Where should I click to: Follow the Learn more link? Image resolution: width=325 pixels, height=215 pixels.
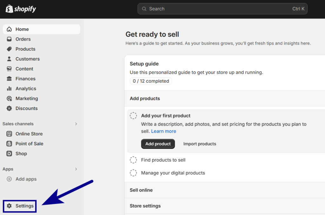(163, 131)
